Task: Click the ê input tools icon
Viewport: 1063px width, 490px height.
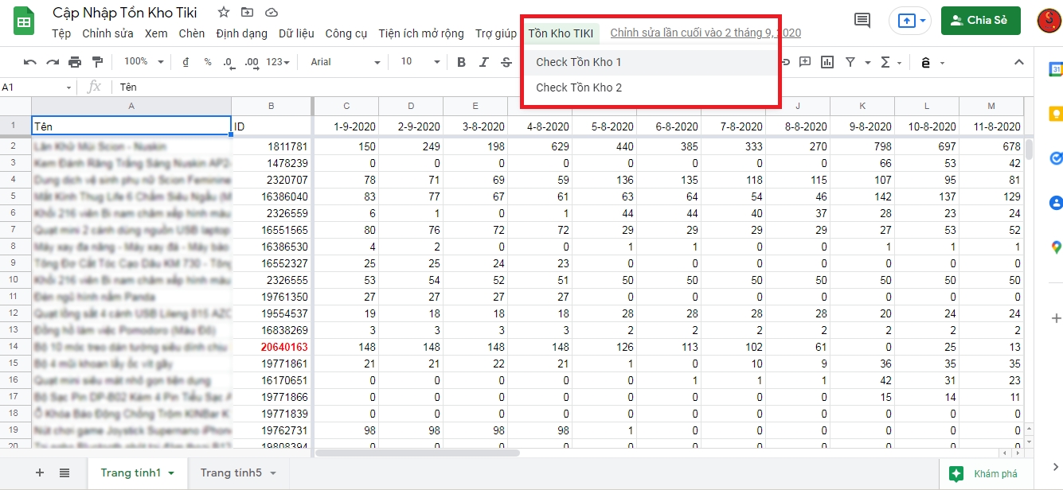Action: click(x=925, y=62)
